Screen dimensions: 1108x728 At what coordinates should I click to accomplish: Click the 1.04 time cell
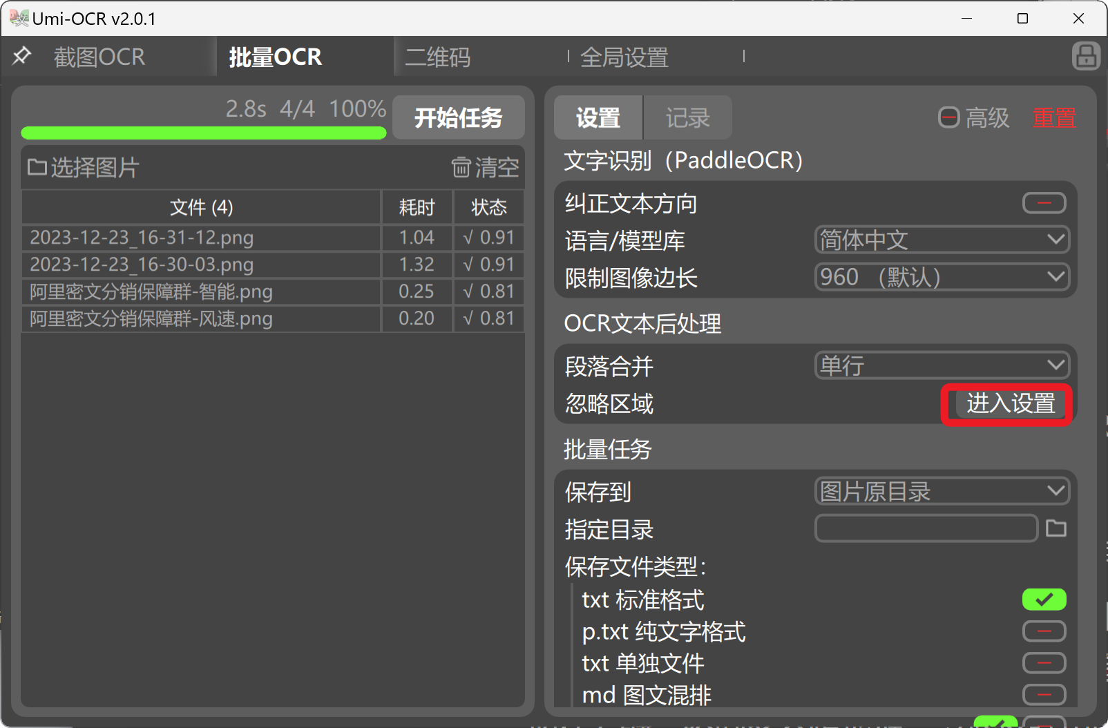pyautogui.click(x=417, y=238)
